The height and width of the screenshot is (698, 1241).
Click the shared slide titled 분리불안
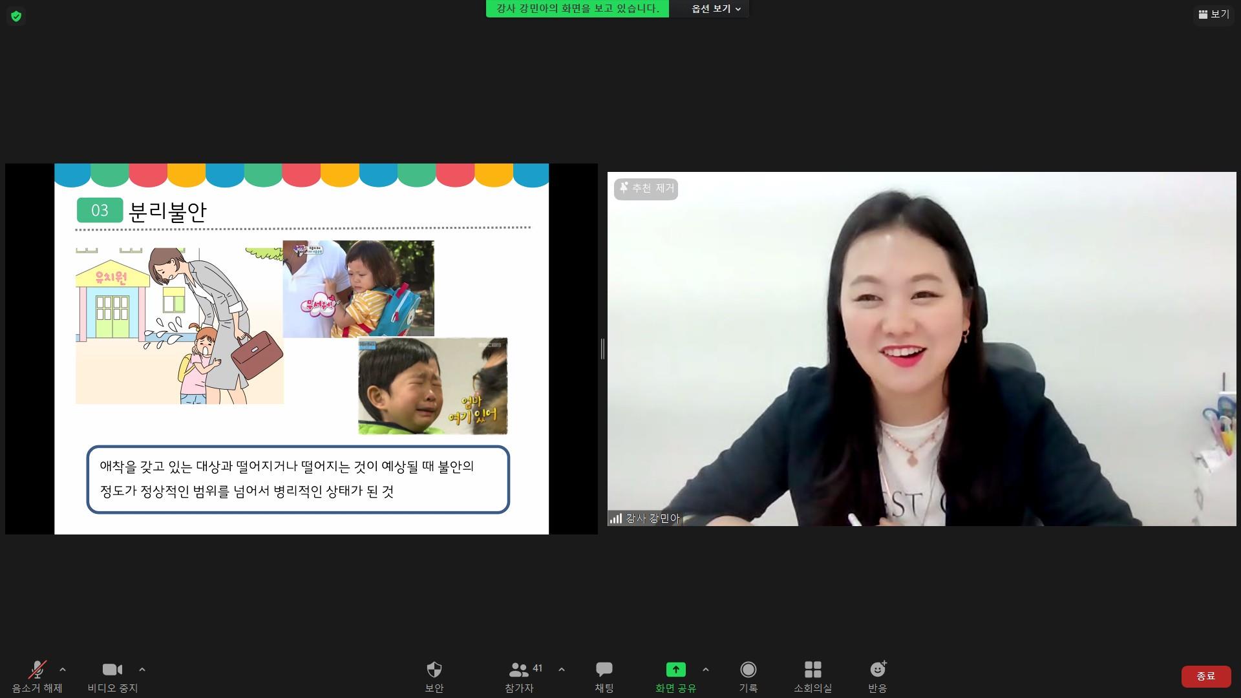[x=301, y=349]
